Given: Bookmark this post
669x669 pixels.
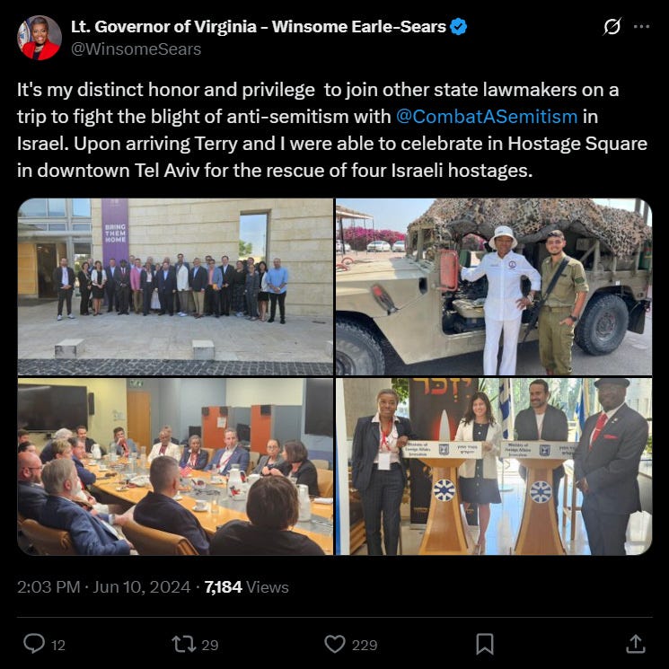Looking at the screenshot, I should tap(485, 644).
